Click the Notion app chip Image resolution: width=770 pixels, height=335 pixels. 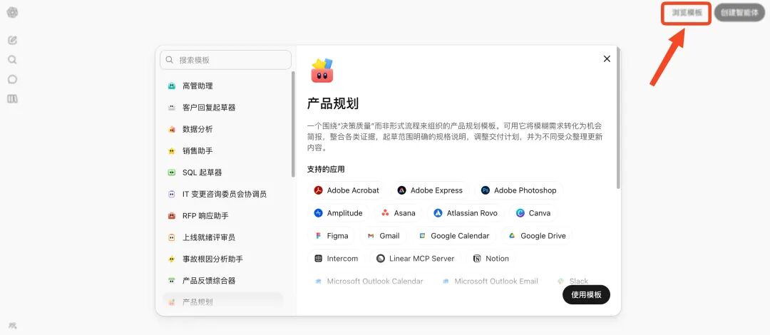pos(491,259)
